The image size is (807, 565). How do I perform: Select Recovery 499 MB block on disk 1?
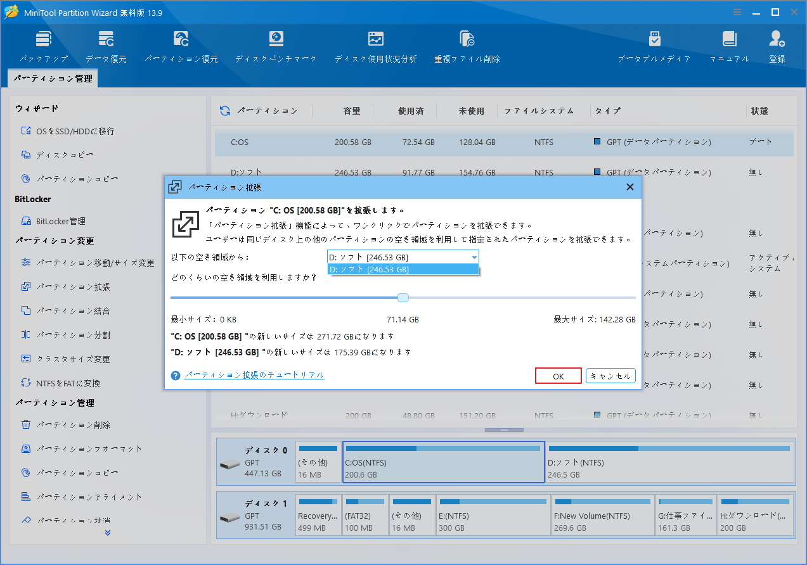point(318,515)
